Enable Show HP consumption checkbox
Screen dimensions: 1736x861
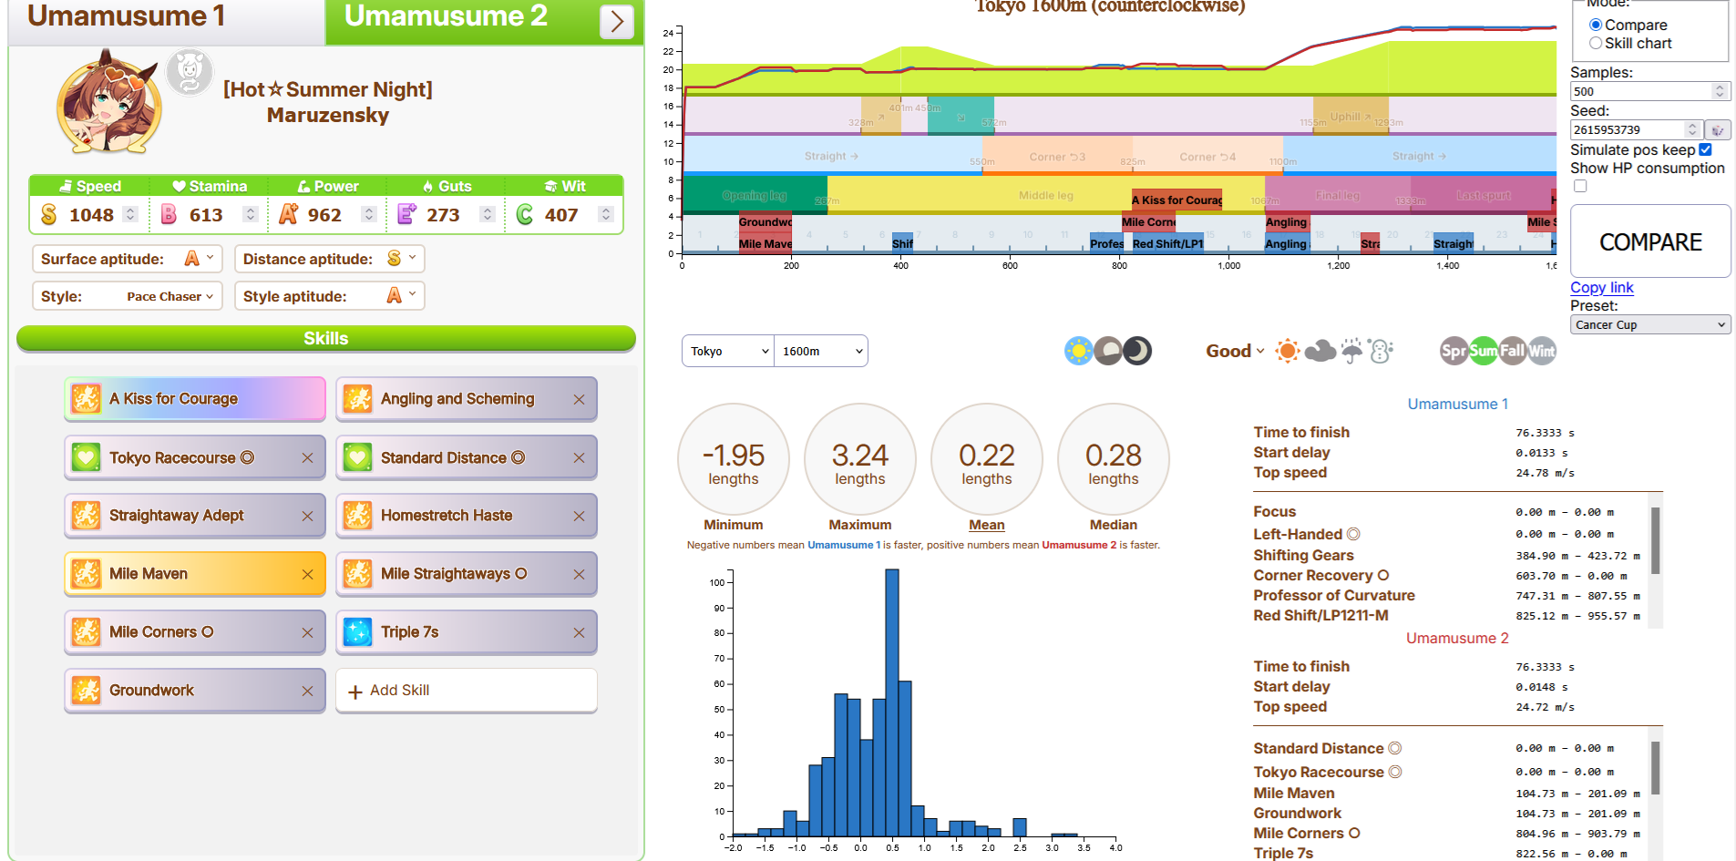coord(1580,186)
